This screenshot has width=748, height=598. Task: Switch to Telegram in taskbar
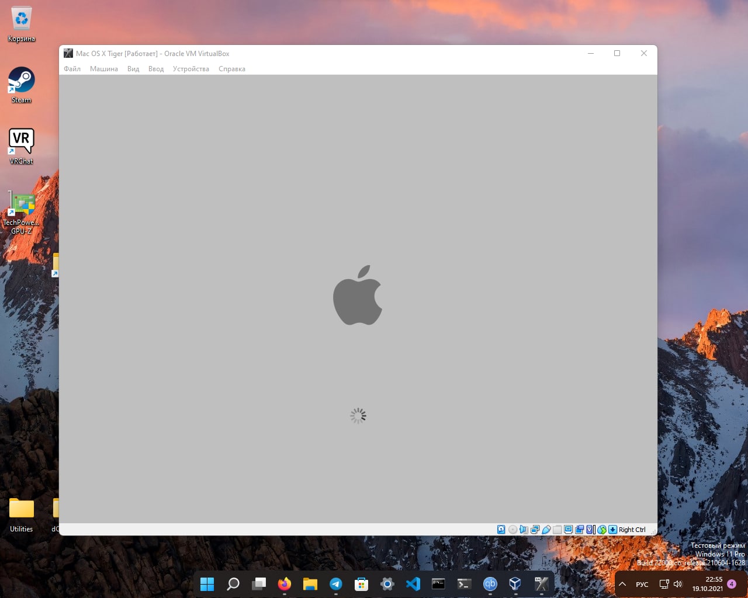coord(336,584)
